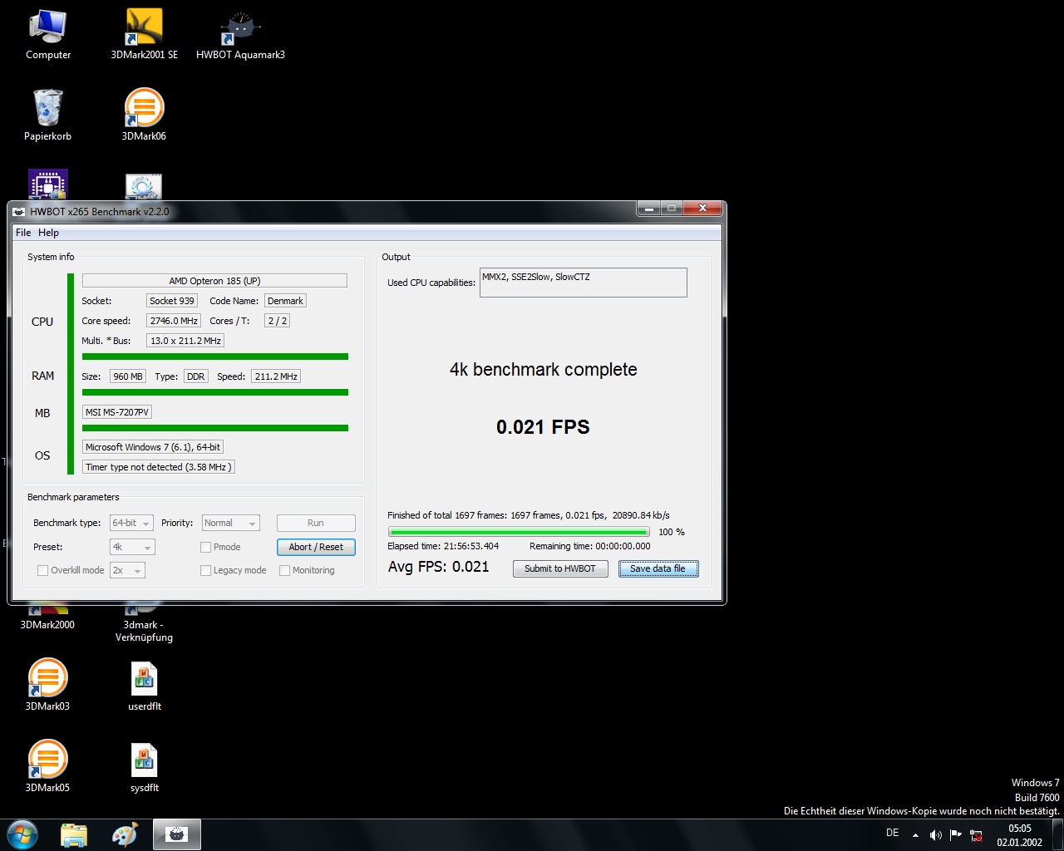Launch the 3DMark03 desktop shortcut
The image size is (1064, 851).
coord(47,685)
